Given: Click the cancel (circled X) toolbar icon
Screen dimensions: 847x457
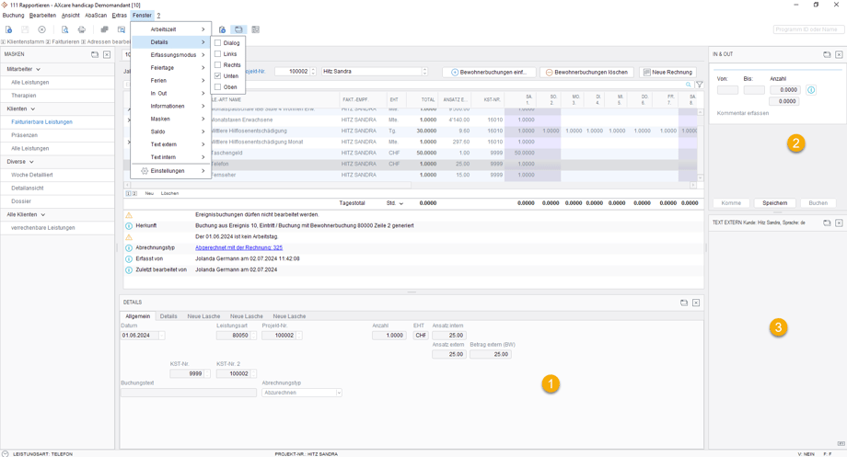Looking at the screenshot, I should click(x=42, y=29).
